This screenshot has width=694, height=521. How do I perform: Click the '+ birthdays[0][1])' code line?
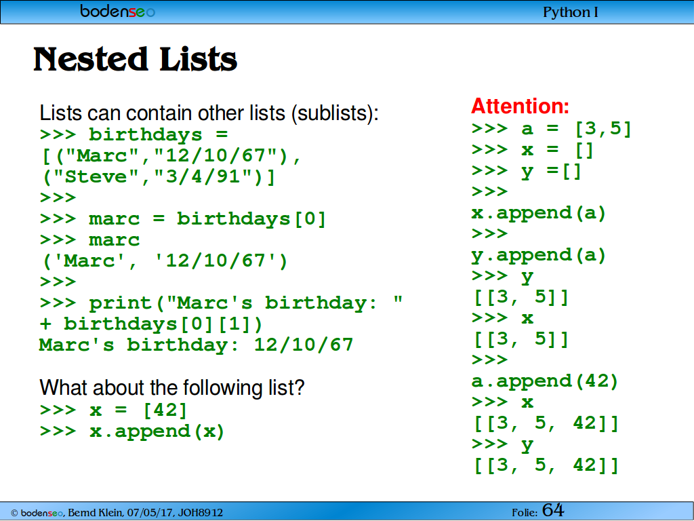click(151, 324)
